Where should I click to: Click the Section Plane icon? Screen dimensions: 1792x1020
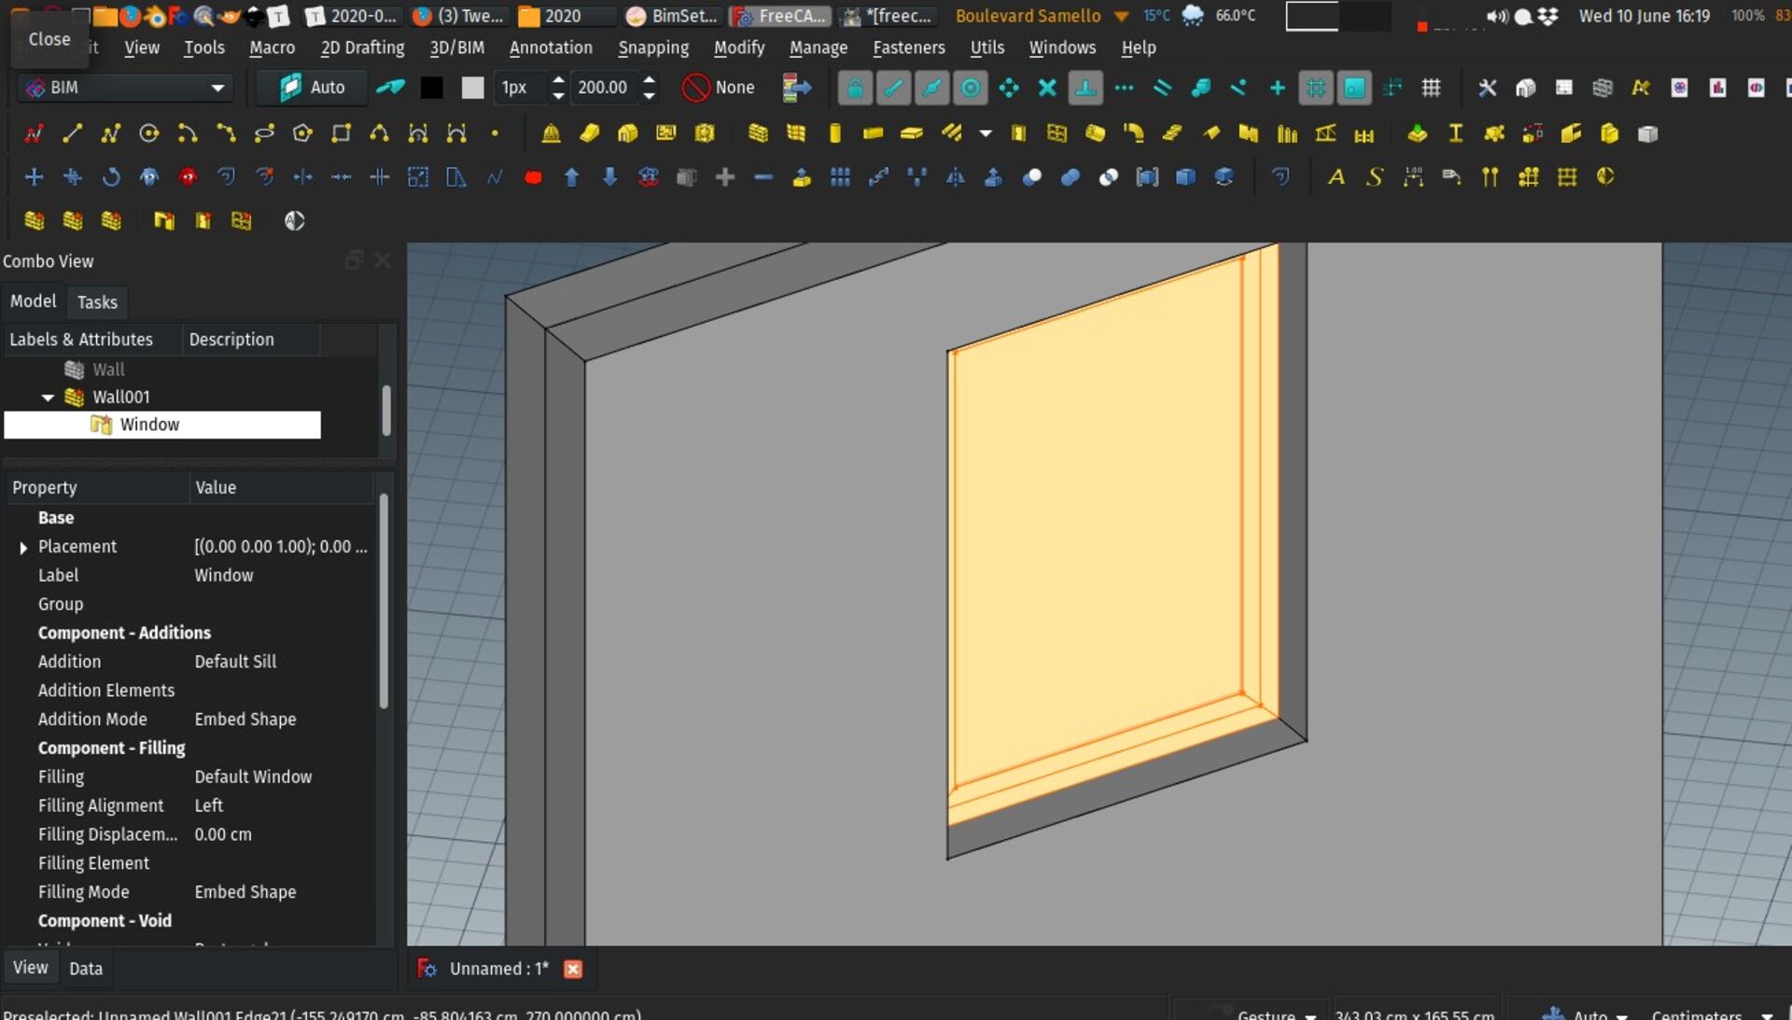[x=1605, y=176]
